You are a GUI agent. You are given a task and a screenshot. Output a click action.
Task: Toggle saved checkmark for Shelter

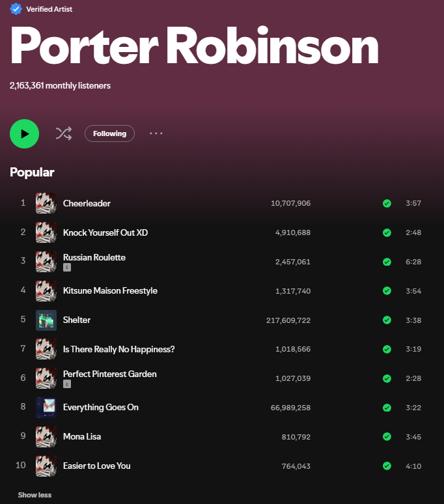point(387,320)
